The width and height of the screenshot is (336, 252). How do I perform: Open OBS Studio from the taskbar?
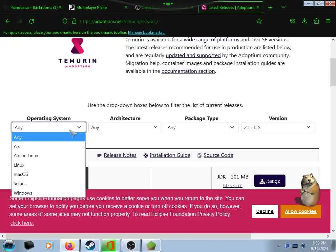[131, 245]
